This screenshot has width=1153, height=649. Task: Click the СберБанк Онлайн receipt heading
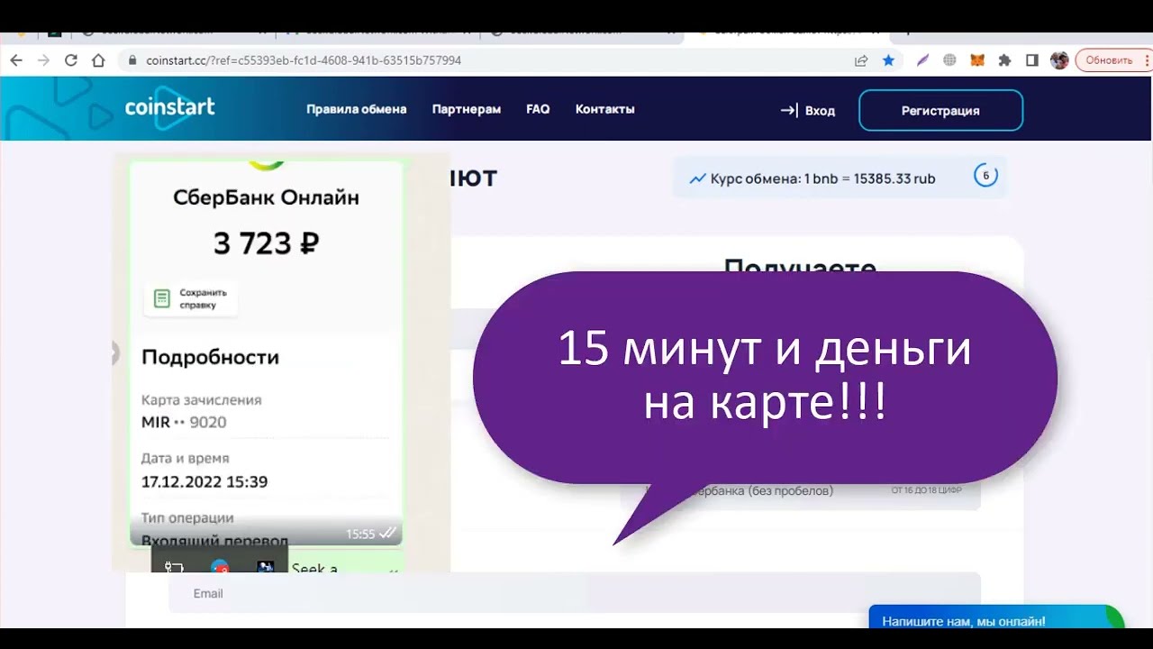(x=266, y=197)
